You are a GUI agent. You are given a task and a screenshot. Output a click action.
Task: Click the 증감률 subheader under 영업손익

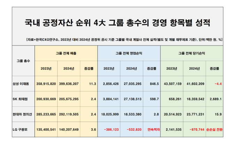(x=152, y=68)
